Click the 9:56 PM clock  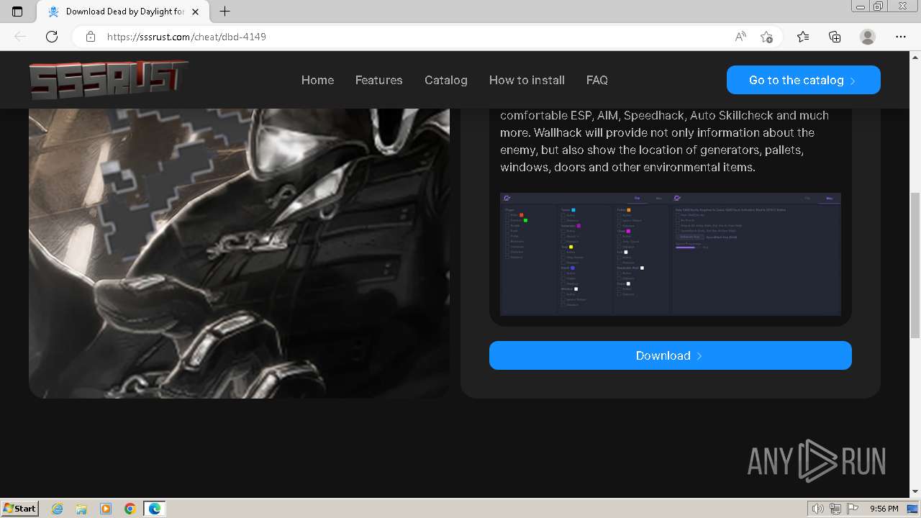point(884,509)
